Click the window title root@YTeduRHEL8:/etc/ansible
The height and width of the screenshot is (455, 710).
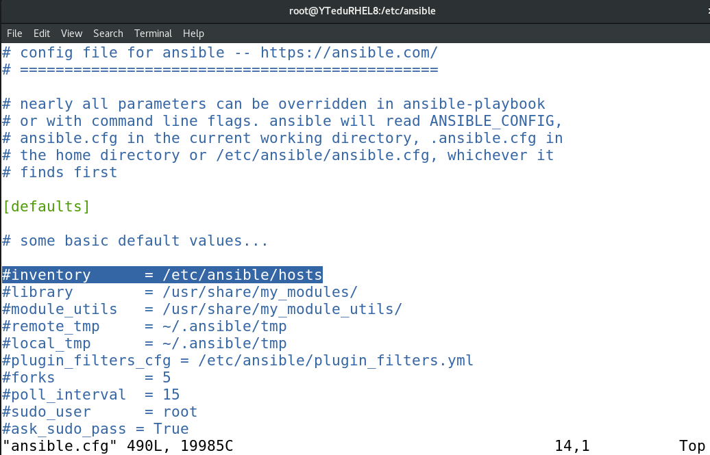[x=363, y=11]
